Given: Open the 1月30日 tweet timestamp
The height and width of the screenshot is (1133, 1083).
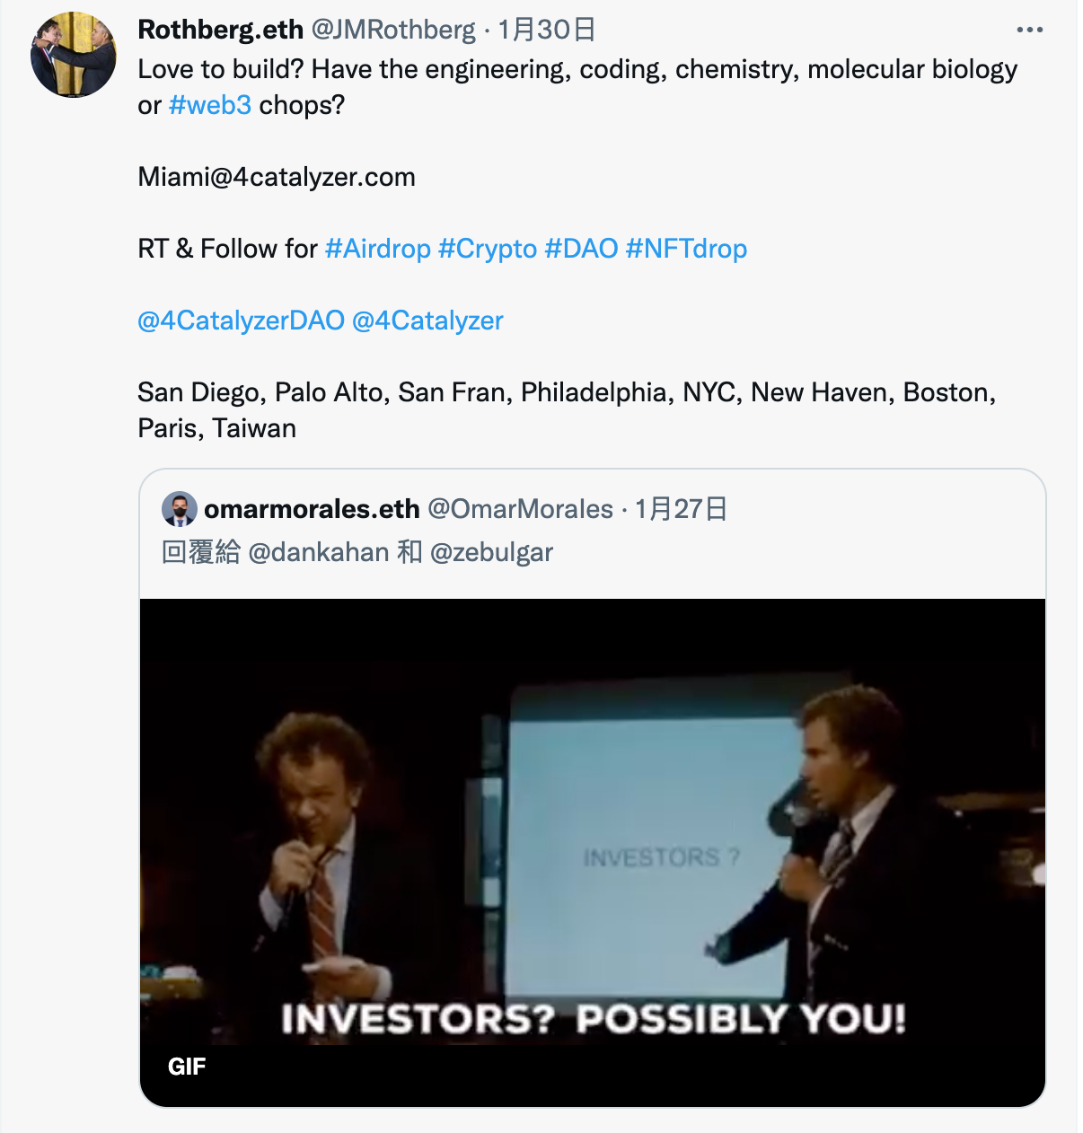Looking at the screenshot, I should tap(547, 30).
